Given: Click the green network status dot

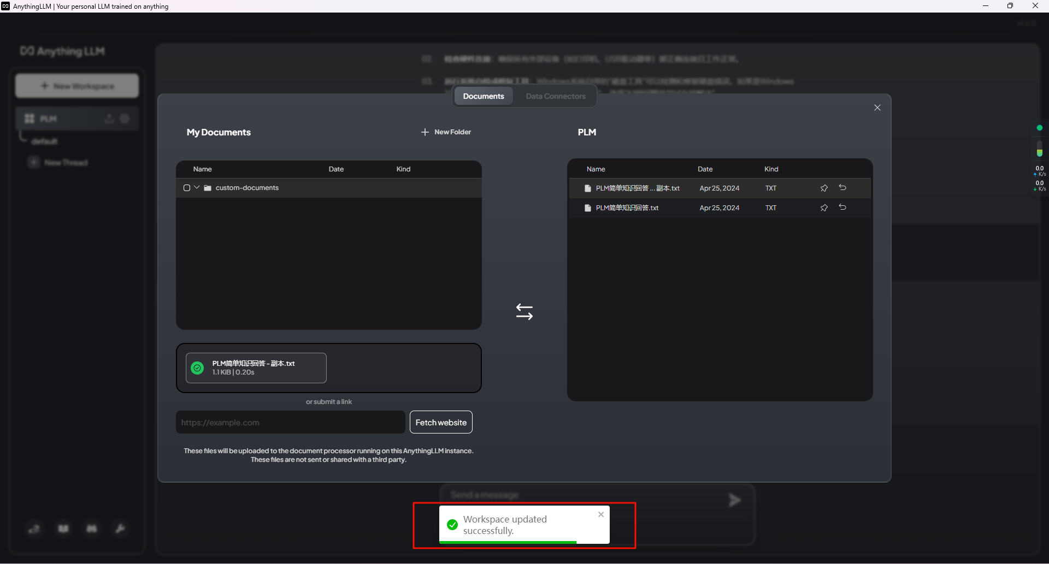Looking at the screenshot, I should point(1040,128).
